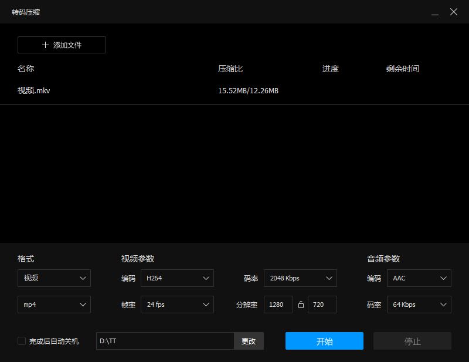Toggle the resolution aspect ratio lock icon
Viewport: 469px width, 362px height.
tap(301, 305)
